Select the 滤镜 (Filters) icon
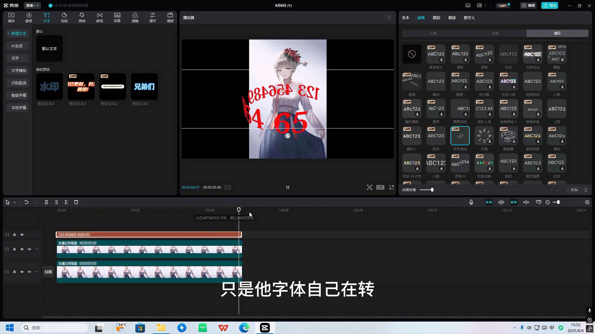Image resolution: width=595 pixels, height=334 pixels. [135, 17]
